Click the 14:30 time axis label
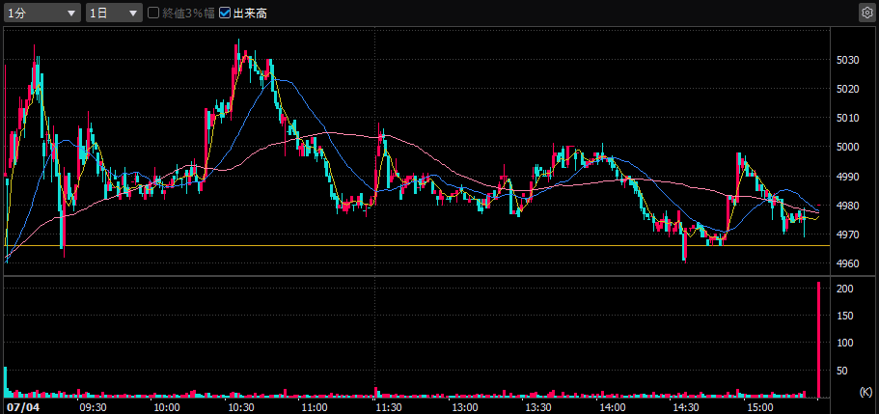Image resolution: width=879 pixels, height=414 pixels. click(686, 406)
